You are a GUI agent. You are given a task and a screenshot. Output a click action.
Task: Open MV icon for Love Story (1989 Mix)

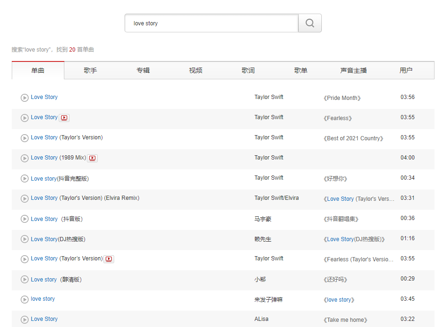tap(93, 158)
